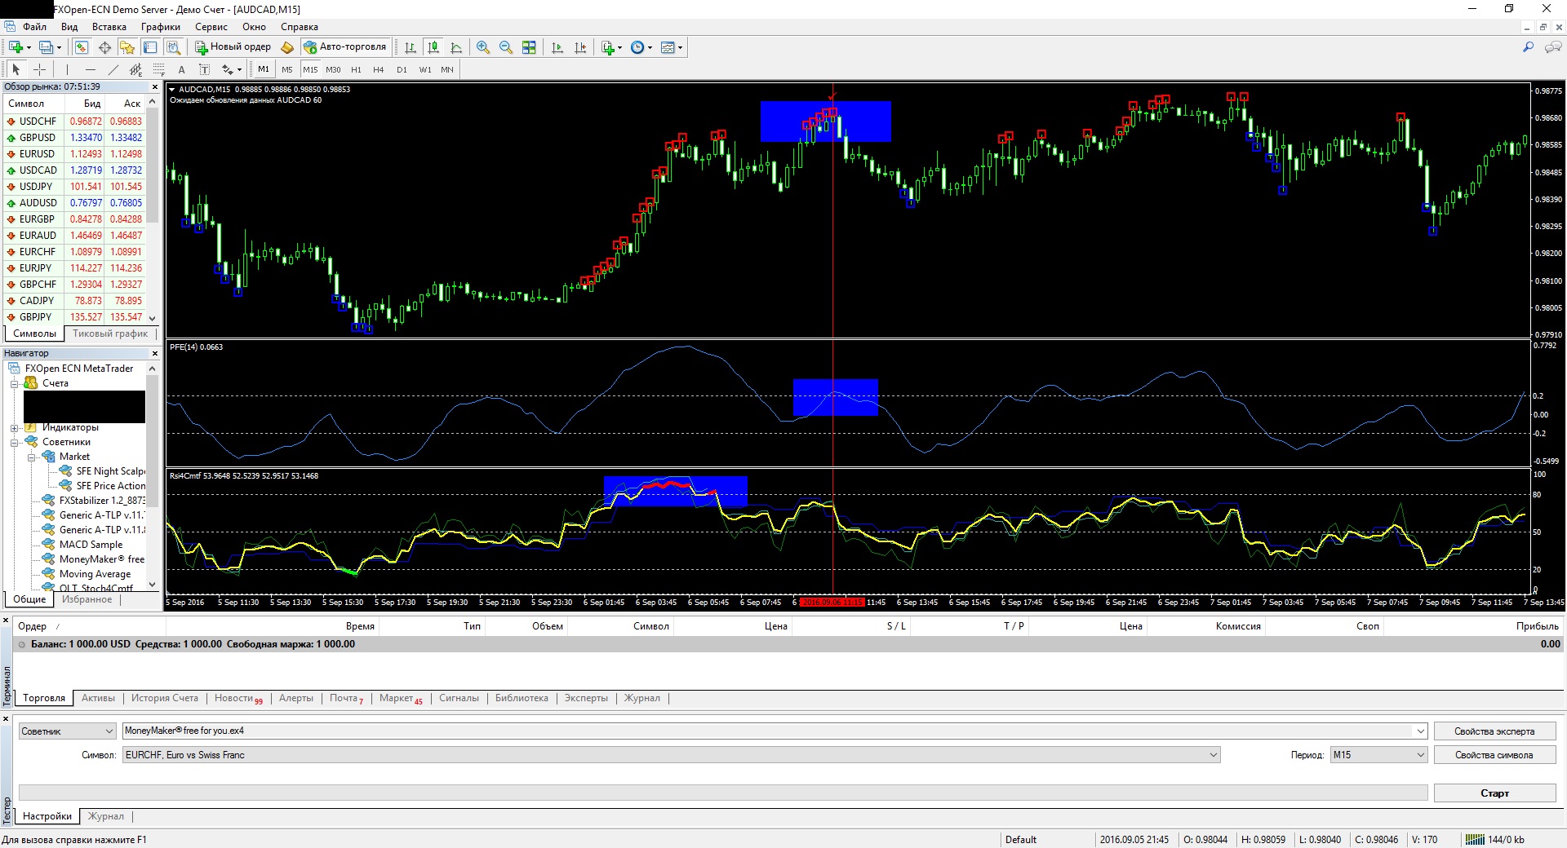Draw a vertical line tool
Image resolution: width=1567 pixels, height=848 pixels.
point(67,69)
